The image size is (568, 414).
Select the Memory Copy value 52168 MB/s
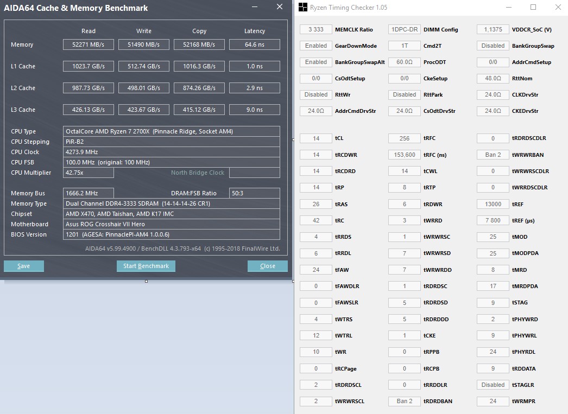(199, 44)
